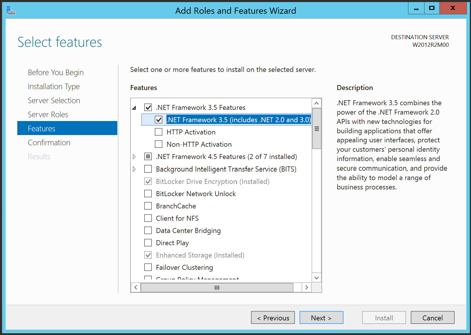Open the Confirmation step in sidebar
The image size is (471, 335).
click(49, 143)
